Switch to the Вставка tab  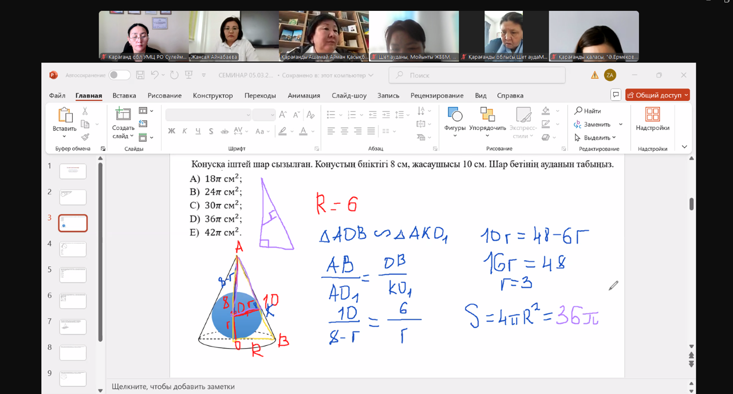(x=124, y=96)
